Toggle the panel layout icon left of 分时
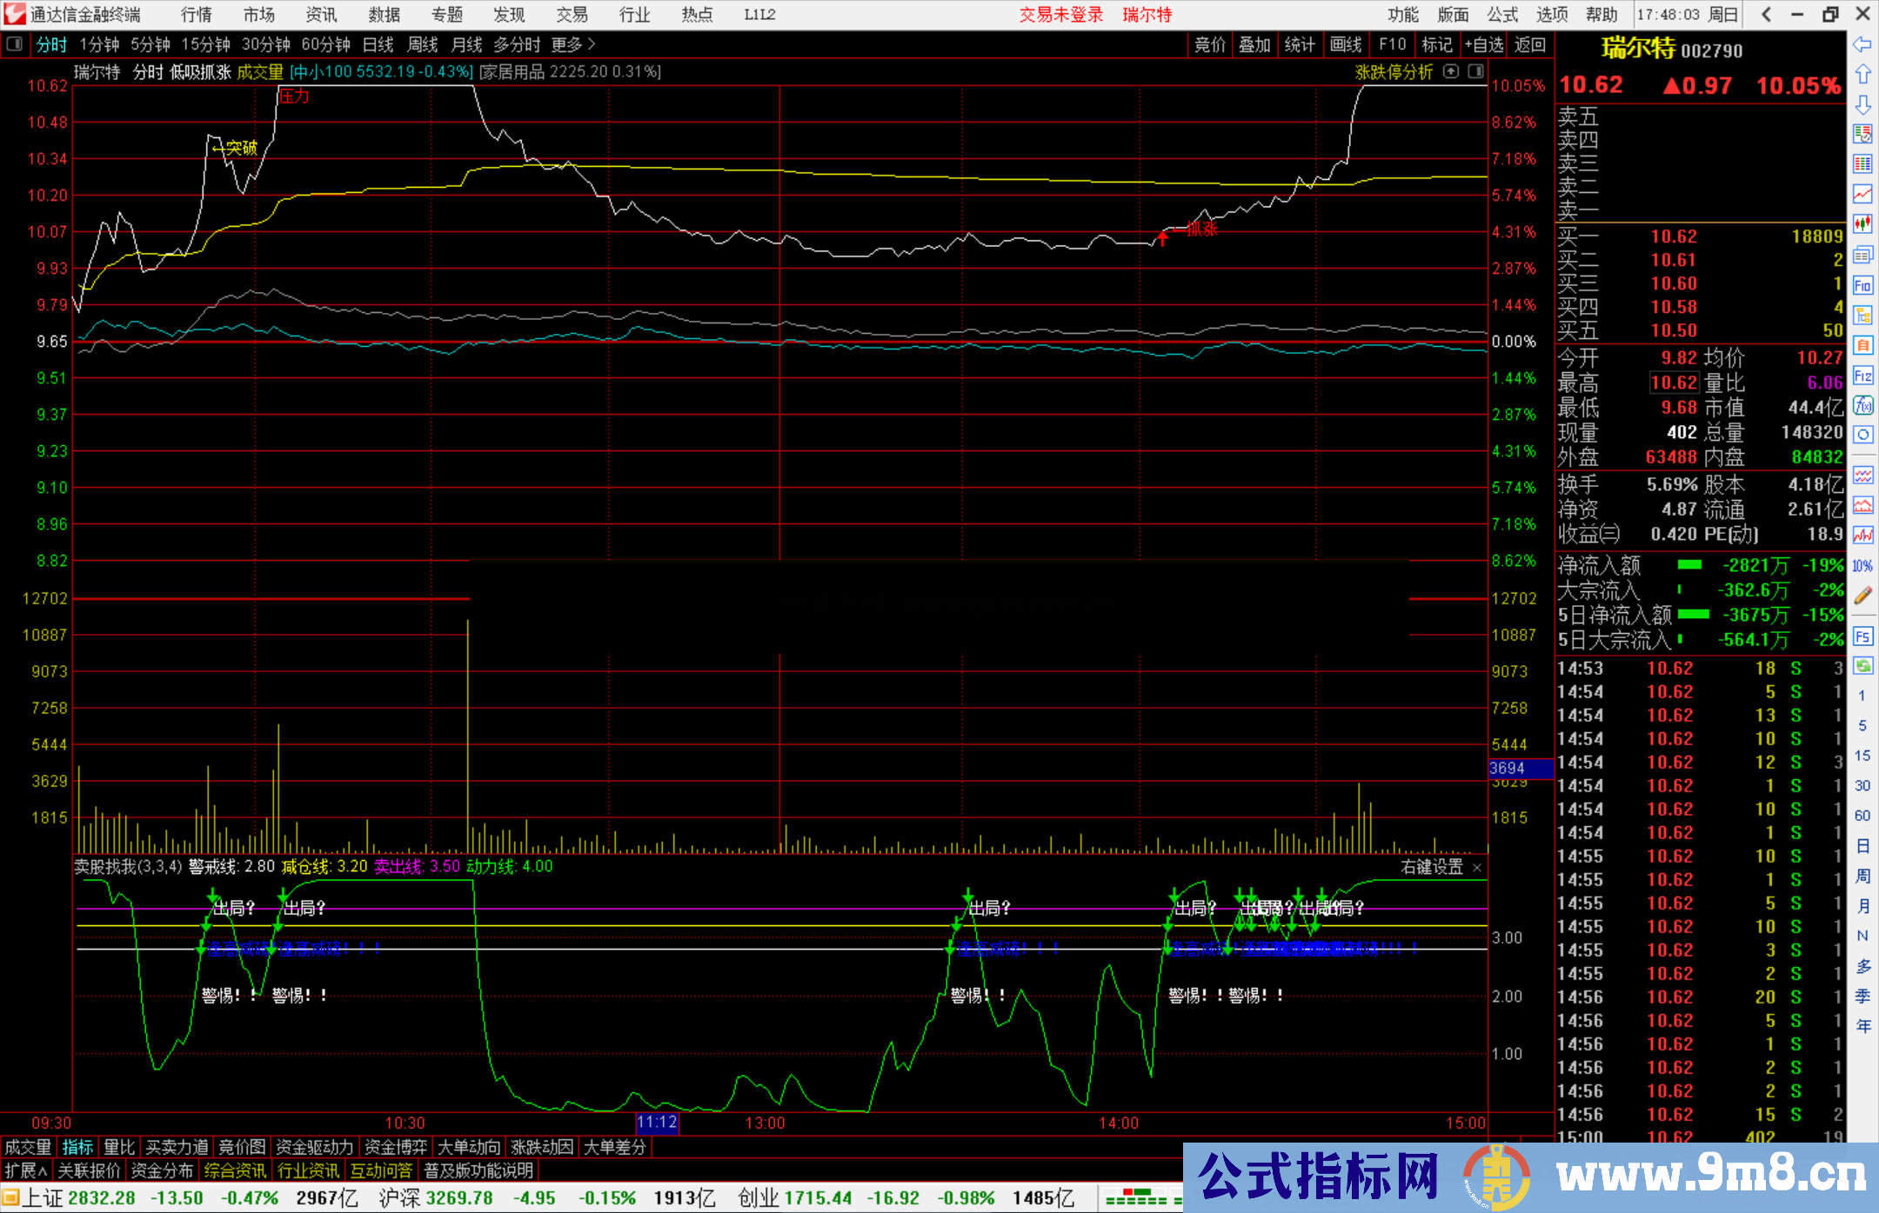1879x1213 pixels. click(15, 44)
